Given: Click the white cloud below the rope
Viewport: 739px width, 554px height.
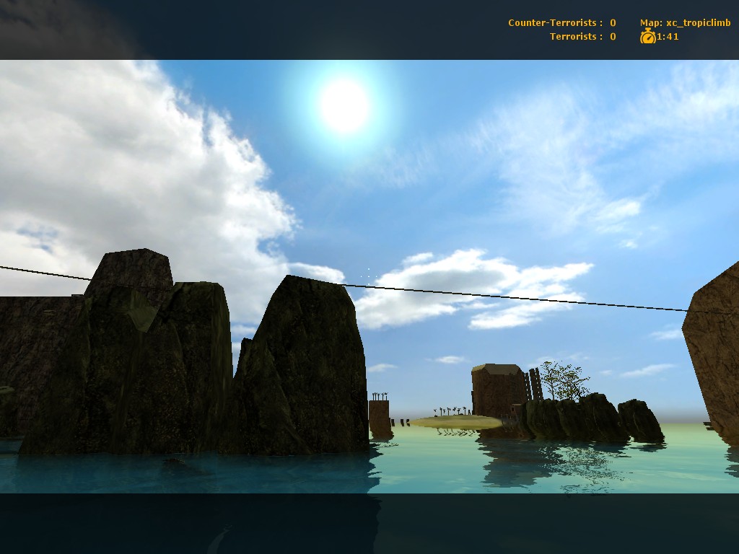Looking at the screenshot, I should click(x=469, y=289).
